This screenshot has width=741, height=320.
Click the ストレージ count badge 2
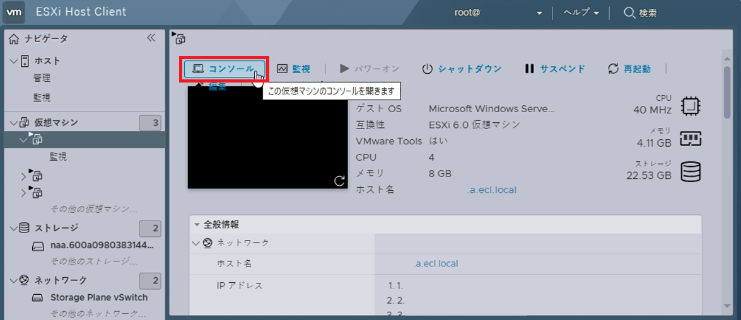point(150,229)
